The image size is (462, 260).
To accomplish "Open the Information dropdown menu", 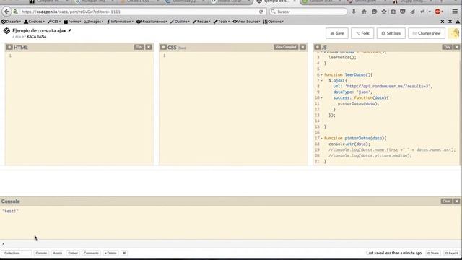I will [x=120, y=22].
